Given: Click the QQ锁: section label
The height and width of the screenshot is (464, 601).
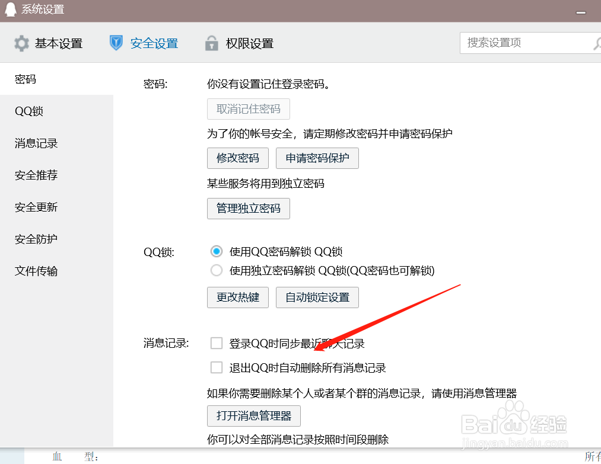Looking at the screenshot, I should click(158, 252).
